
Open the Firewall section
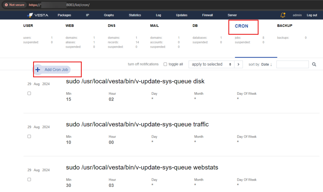pos(208,15)
